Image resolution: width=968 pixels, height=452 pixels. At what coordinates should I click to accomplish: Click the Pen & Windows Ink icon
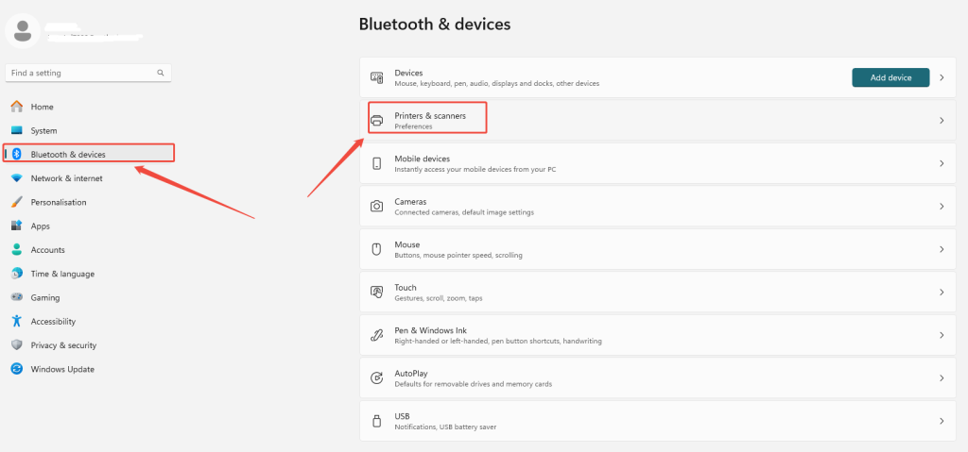click(377, 335)
